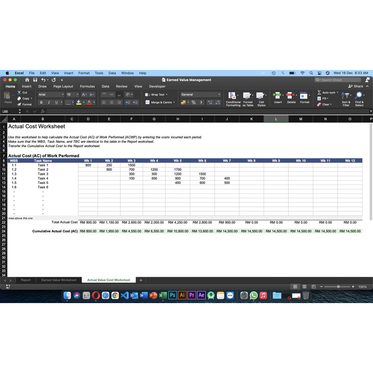The image size is (373, 373).
Task: Apply the fill colour bucket icon
Action: point(79,102)
